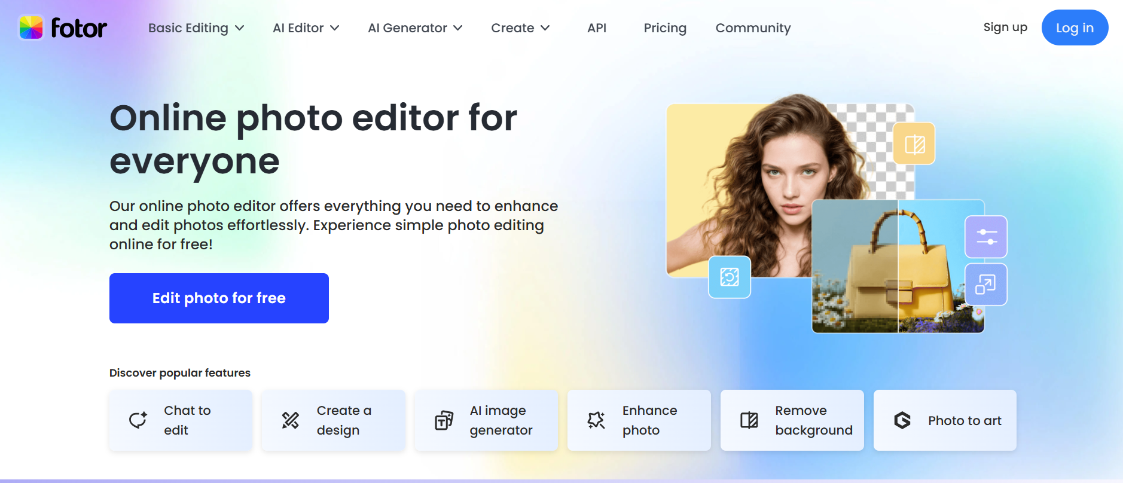Expand the Create dropdown chevron
1123x483 pixels.
545,28
